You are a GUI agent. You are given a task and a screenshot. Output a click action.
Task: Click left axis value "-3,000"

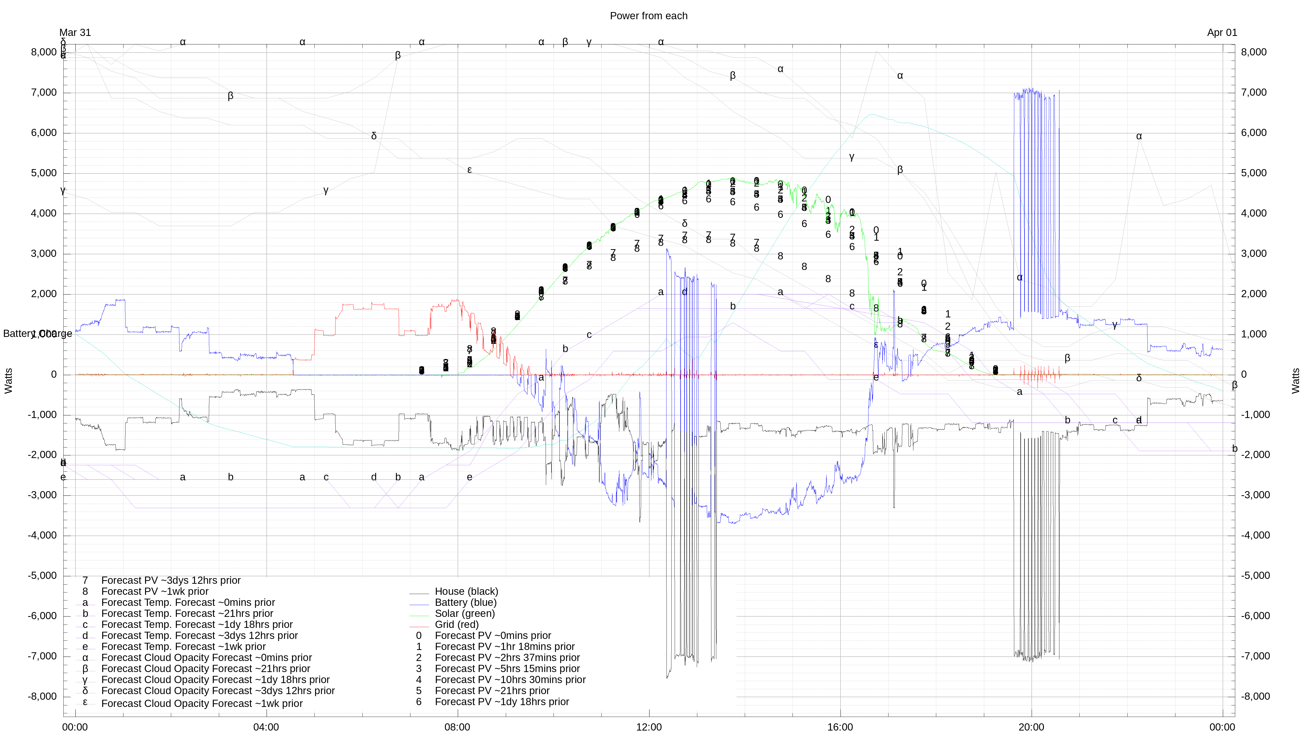pos(42,495)
